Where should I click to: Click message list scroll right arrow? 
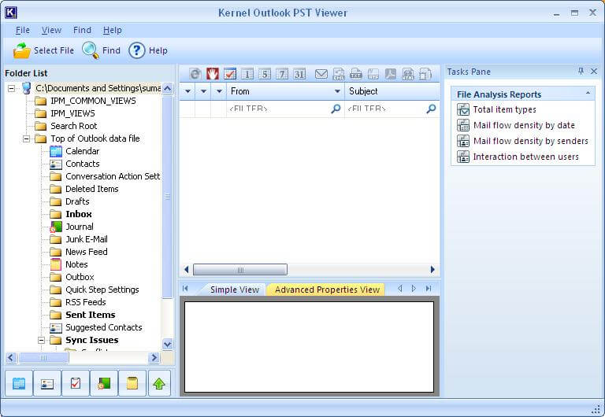click(432, 270)
